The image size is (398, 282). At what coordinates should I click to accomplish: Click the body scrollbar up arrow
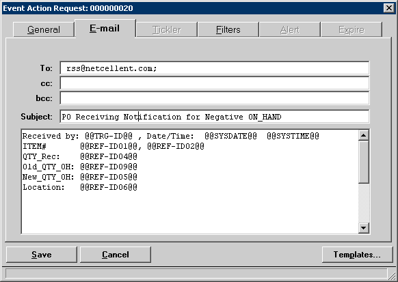click(364, 135)
